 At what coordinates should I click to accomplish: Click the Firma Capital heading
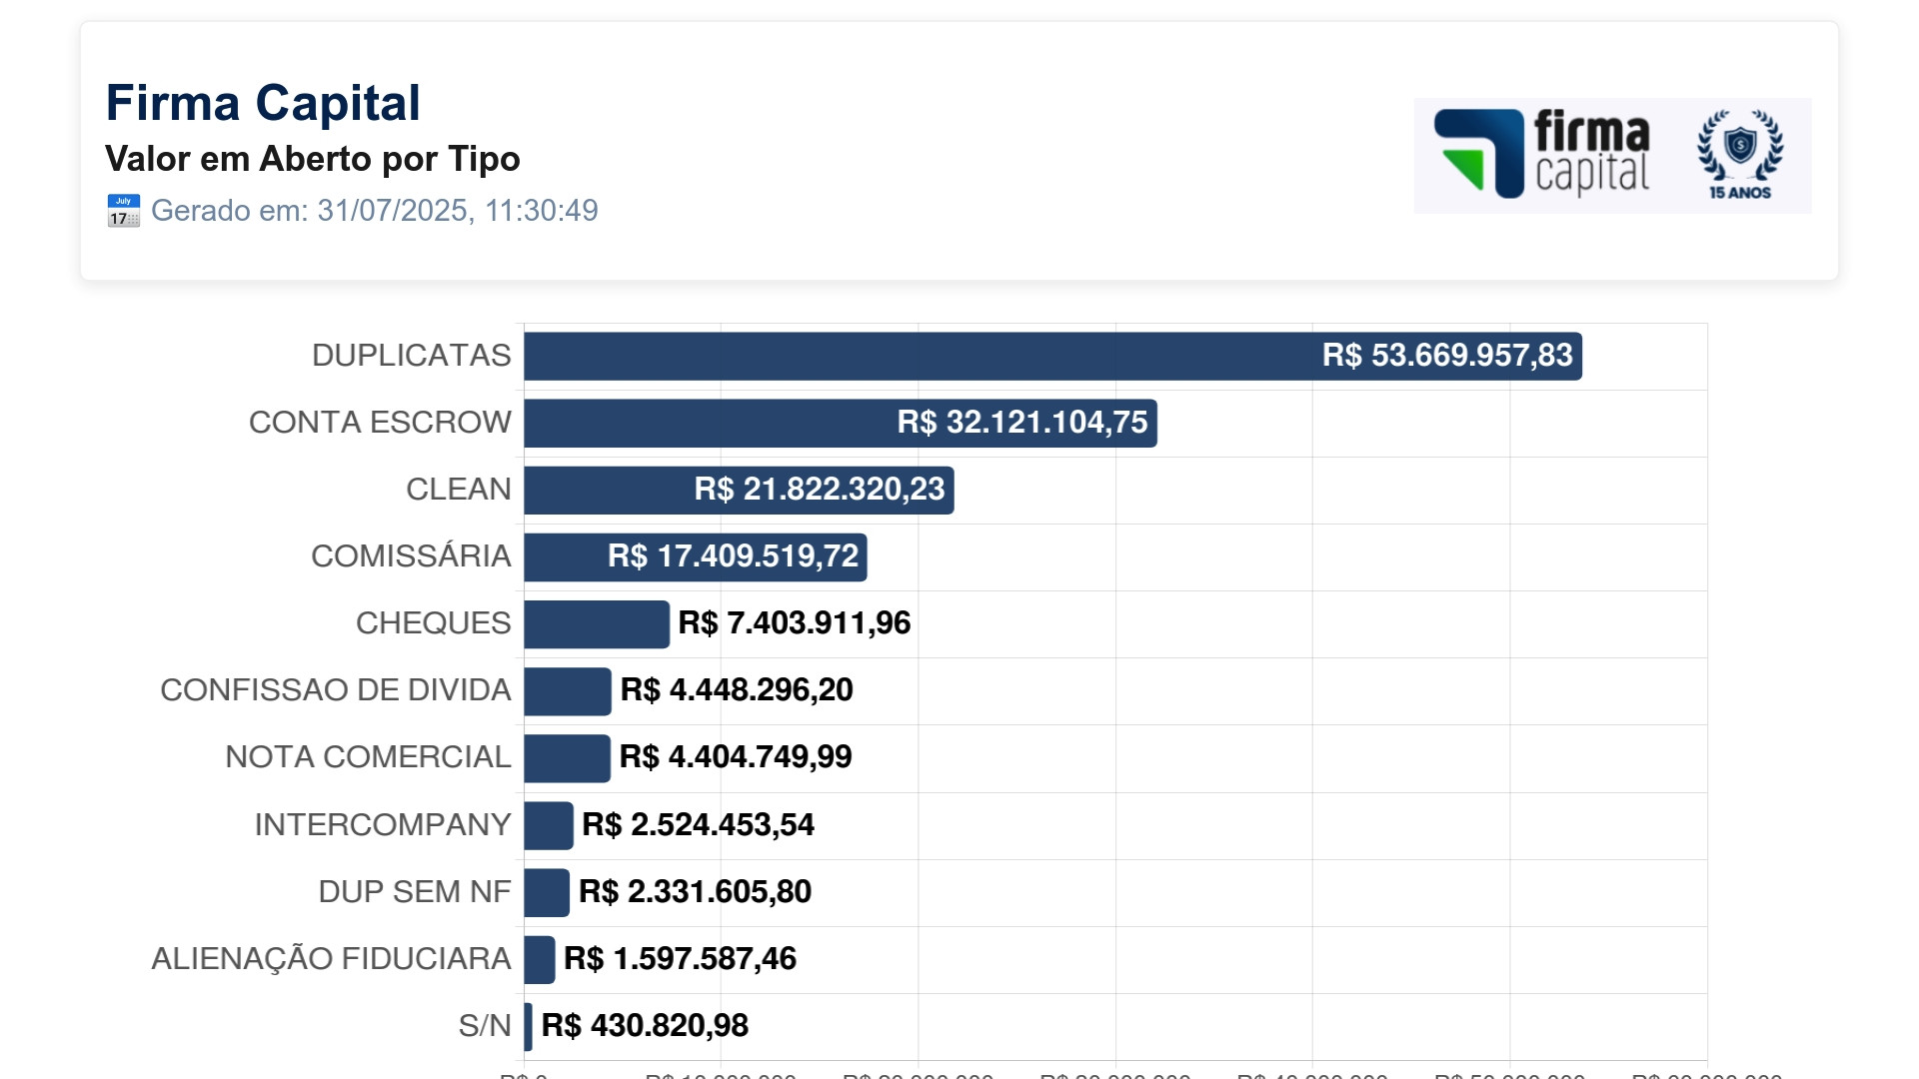pyautogui.click(x=263, y=103)
